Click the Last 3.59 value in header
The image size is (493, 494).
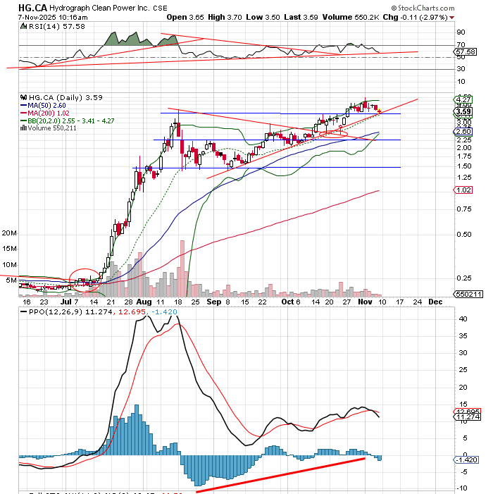[301, 18]
